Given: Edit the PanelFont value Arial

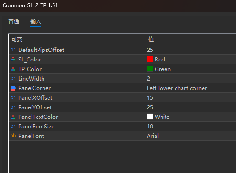Looking at the screenshot, I should (191, 136).
